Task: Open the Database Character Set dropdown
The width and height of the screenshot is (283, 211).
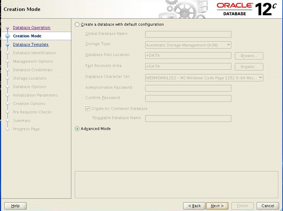Action: pos(204,78)
